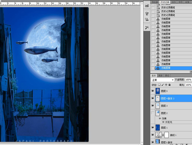Open the Brush panel icon in dock

coord(147,14)
